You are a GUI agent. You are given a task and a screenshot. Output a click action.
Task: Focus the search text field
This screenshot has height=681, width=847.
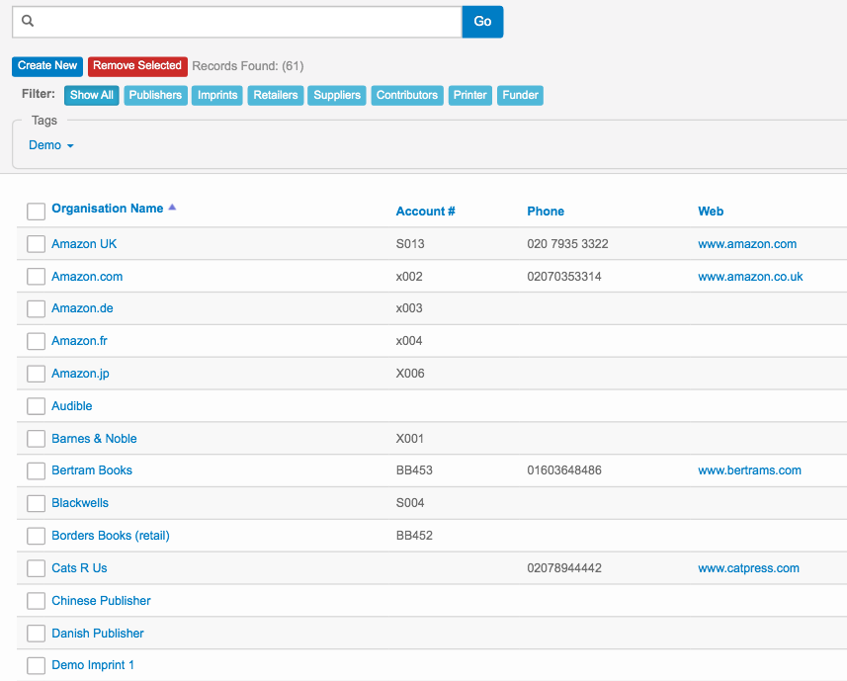[x=237, y=22]
